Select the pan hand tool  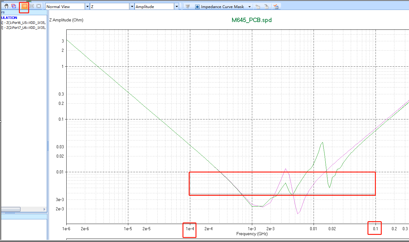coord(6,6)
